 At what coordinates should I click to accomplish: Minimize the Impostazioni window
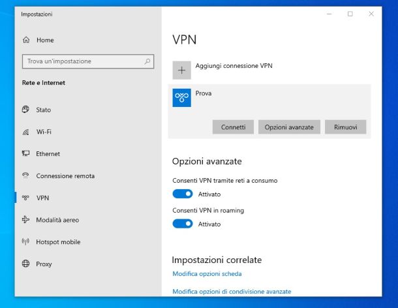click(x=329, y=14)
